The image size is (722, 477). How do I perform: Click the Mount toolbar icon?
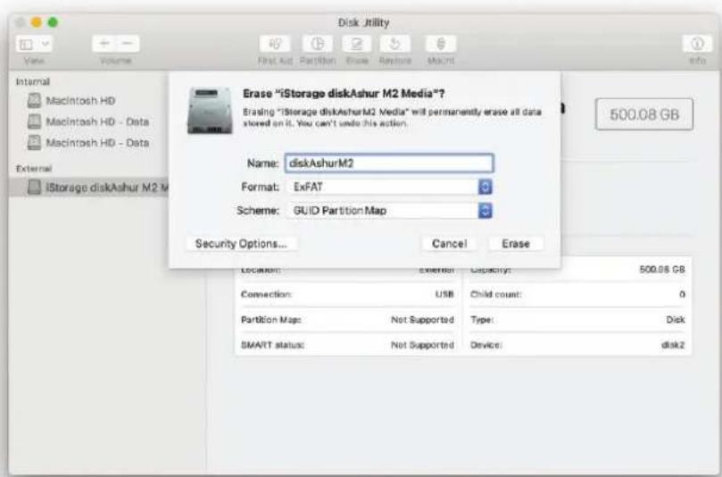coord(441,44)
